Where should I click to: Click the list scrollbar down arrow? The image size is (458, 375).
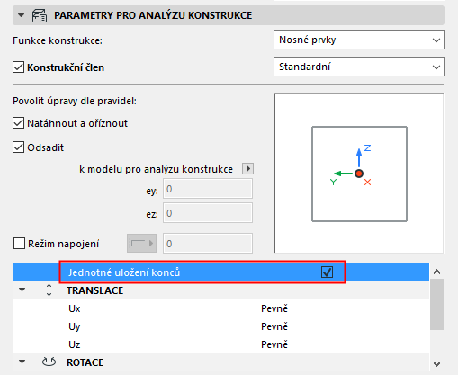pos(437,364)
